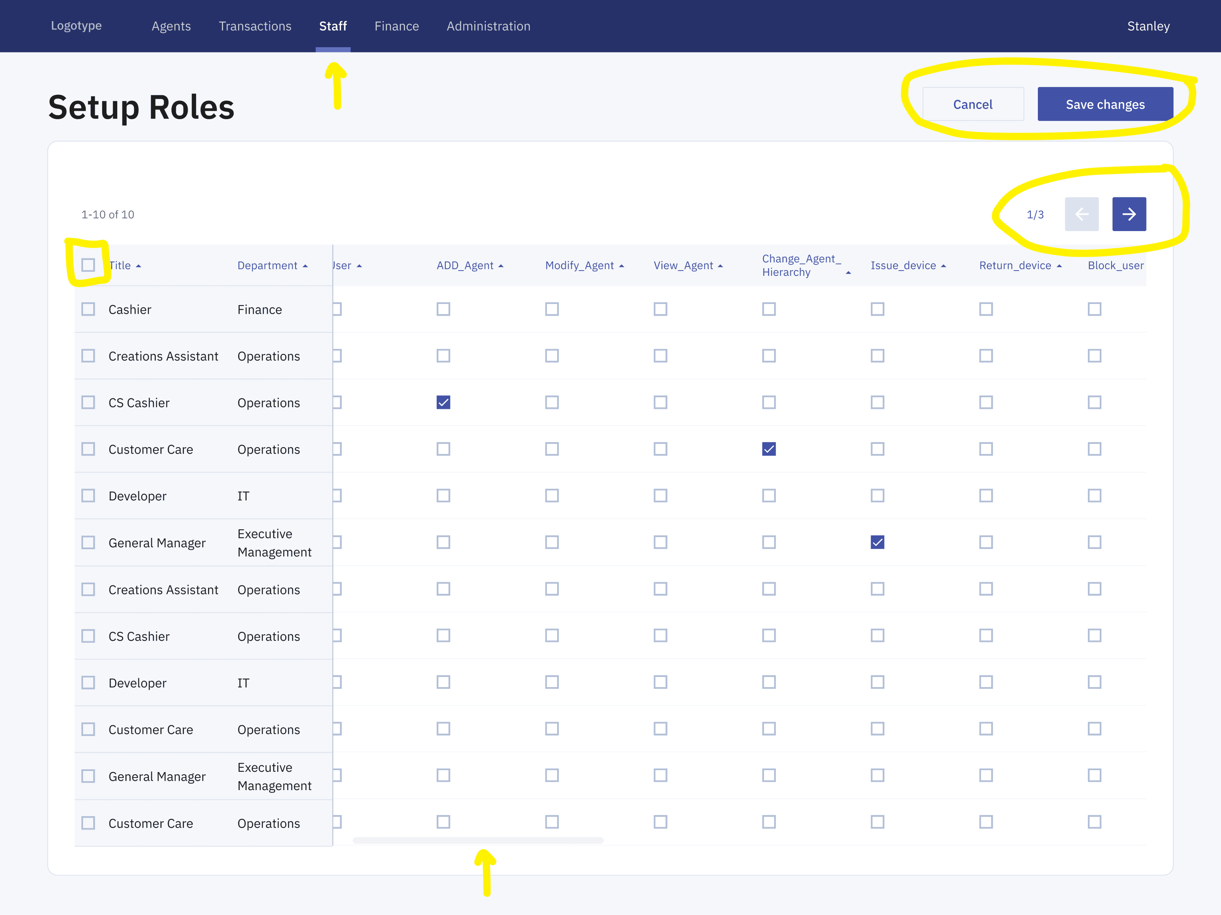Go to next page with right arrow
Screen dimensions: 1221x915
point(1128,214)
